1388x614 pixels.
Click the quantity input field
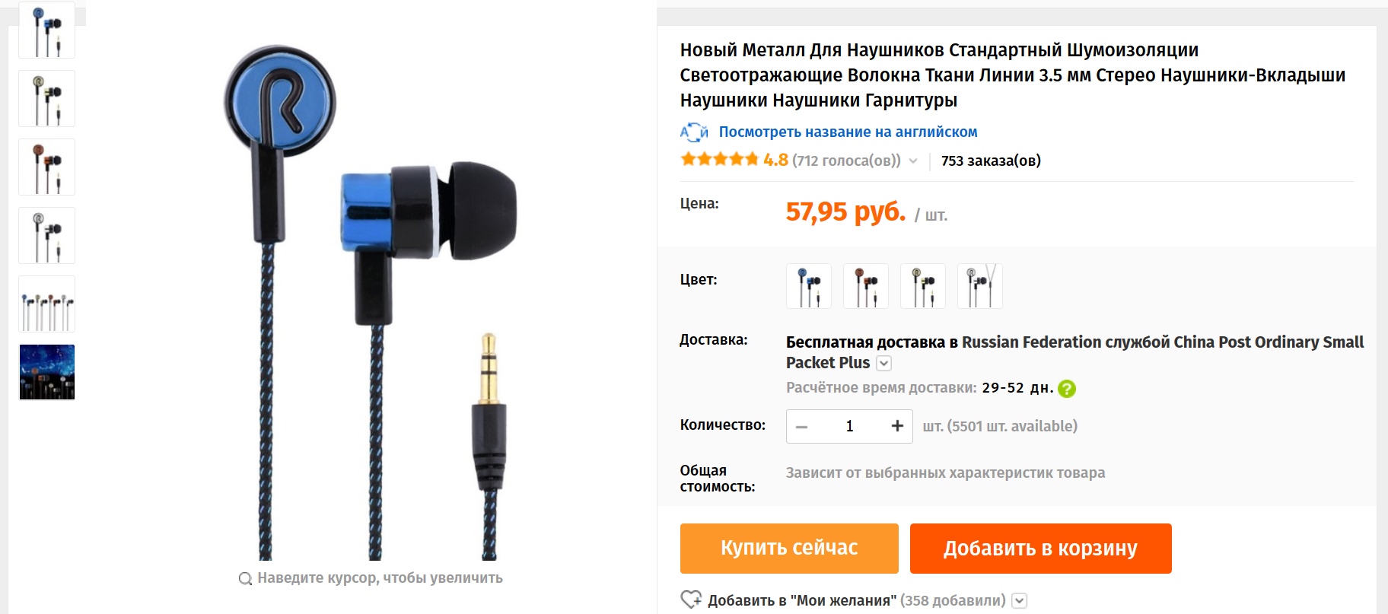pos(849,426)
